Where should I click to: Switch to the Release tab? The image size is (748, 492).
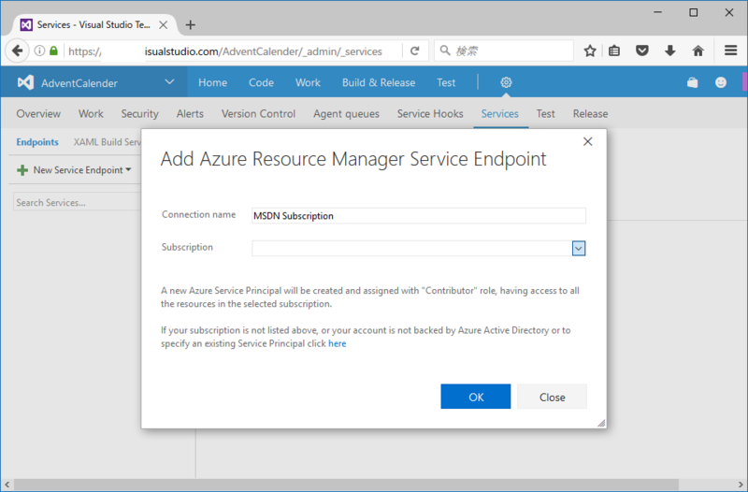coord(591,113)
